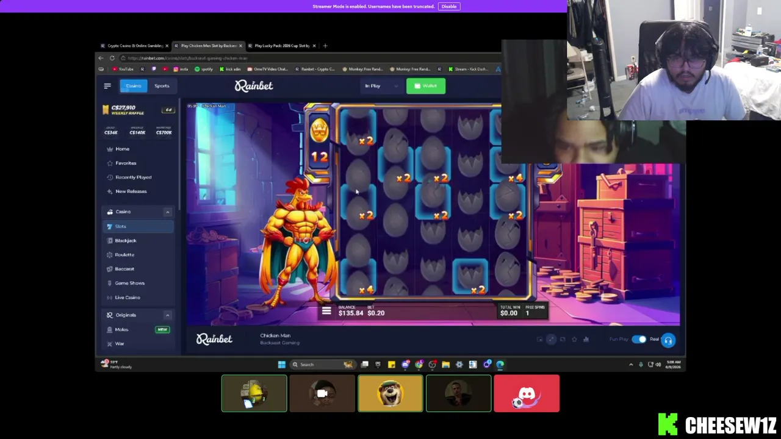The height and width of the screenshot is (439, 781).
Task: Open the Edge browser taskbar icon
Action: coord(500,365)
